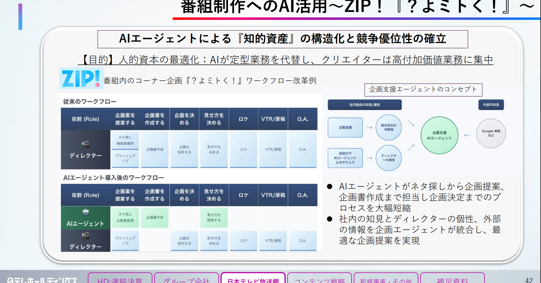Click the robot icon above AIエージェント
This screenshot has height=283, width=541.
(85, 212)
